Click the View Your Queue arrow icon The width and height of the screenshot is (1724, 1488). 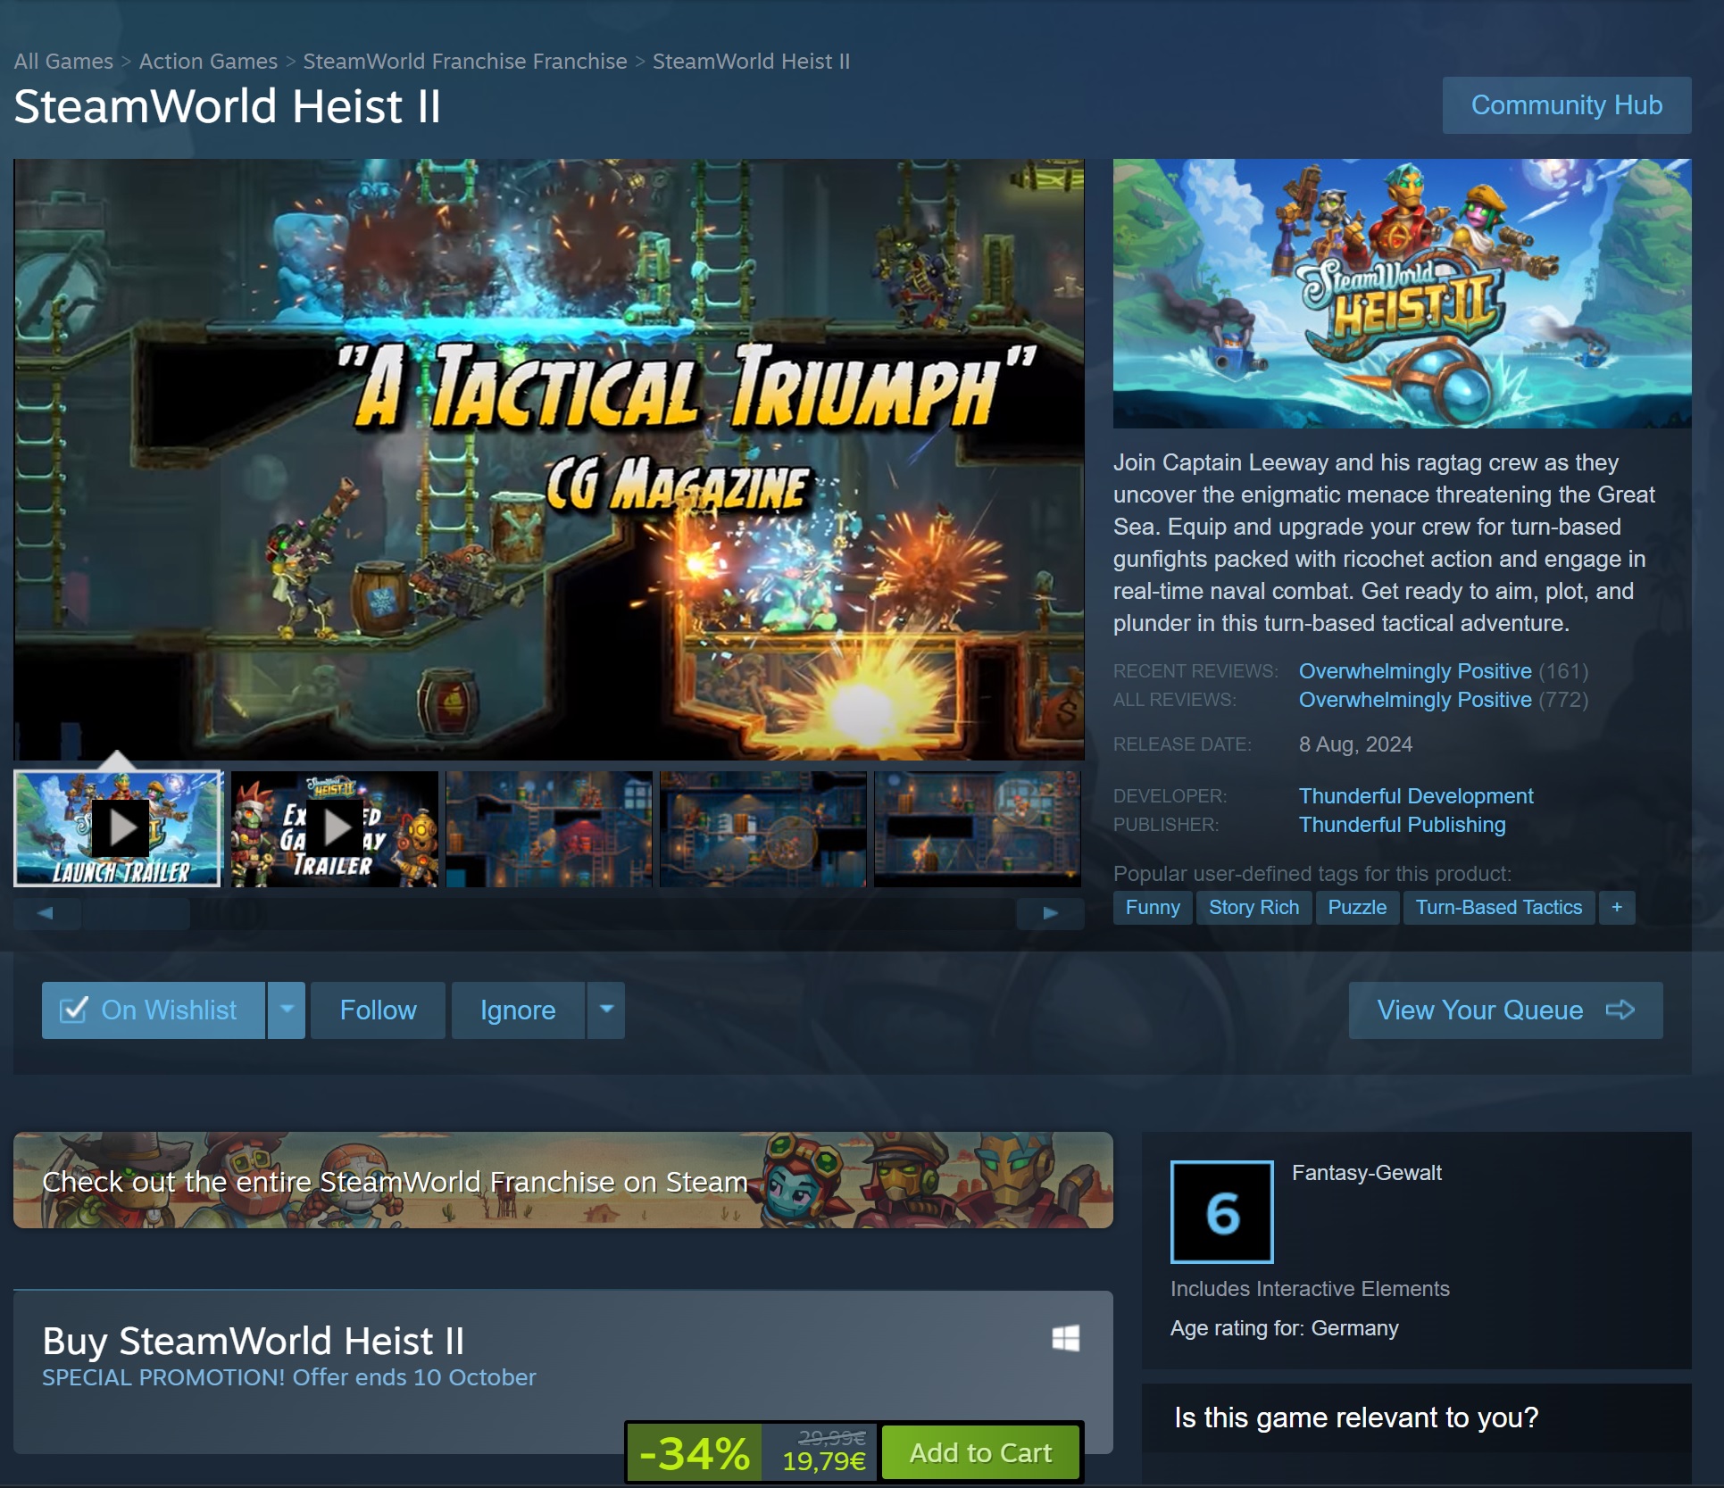[x=1620, y=1010]
